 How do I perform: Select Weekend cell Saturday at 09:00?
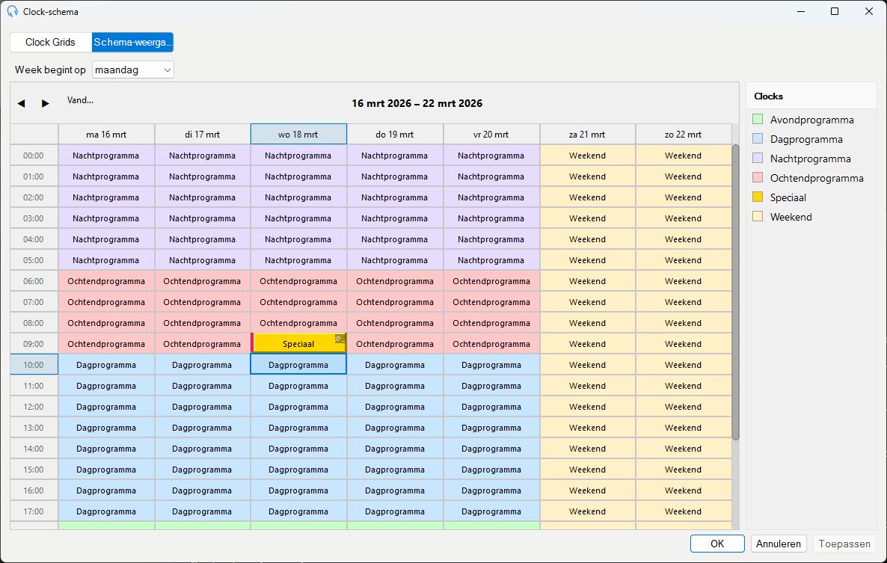pos(588,344)
